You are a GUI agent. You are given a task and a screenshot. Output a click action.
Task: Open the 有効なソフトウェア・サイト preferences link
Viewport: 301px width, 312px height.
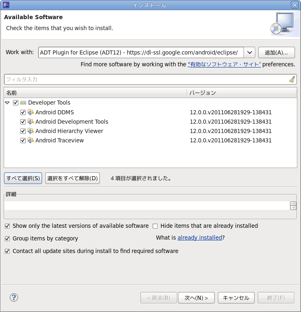coord(224,64)
